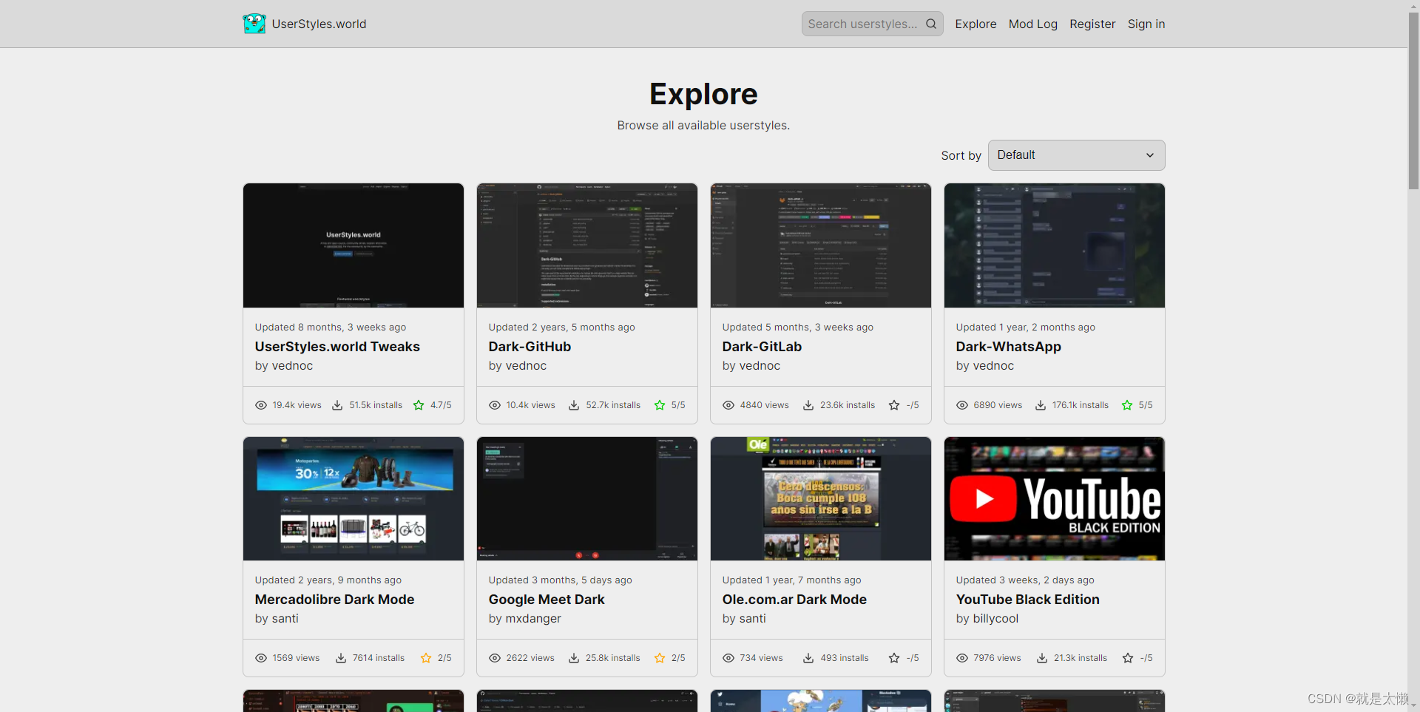The width and height of the screenshot is (1420, 712).
Task: Open the Dark-WhatsApp preview thumbnail
Action: coord(1055,245)
